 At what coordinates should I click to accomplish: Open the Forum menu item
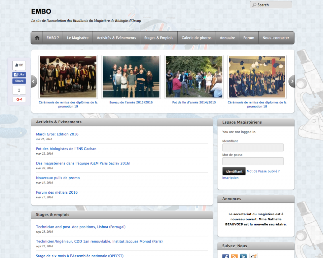coord(249,38)
